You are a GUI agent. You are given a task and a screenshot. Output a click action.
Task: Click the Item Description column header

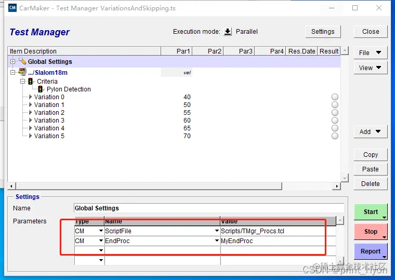click(84, 51)
